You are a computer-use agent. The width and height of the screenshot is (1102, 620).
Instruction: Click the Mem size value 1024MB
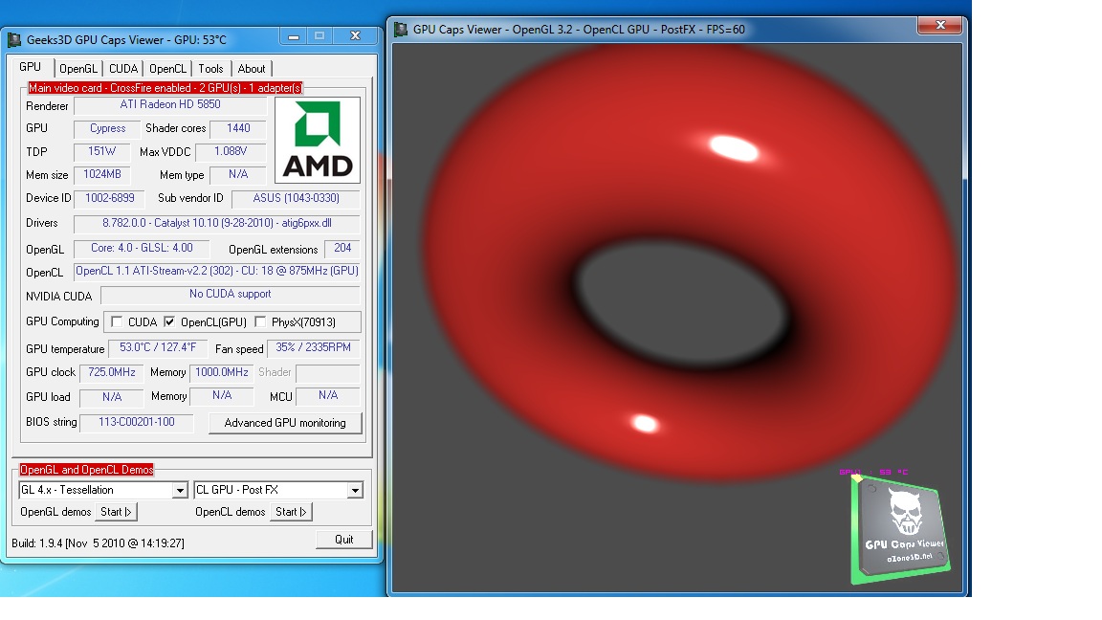[102, 175]
